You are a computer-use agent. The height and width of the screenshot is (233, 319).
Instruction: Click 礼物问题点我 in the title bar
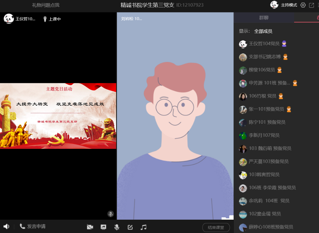46,5
